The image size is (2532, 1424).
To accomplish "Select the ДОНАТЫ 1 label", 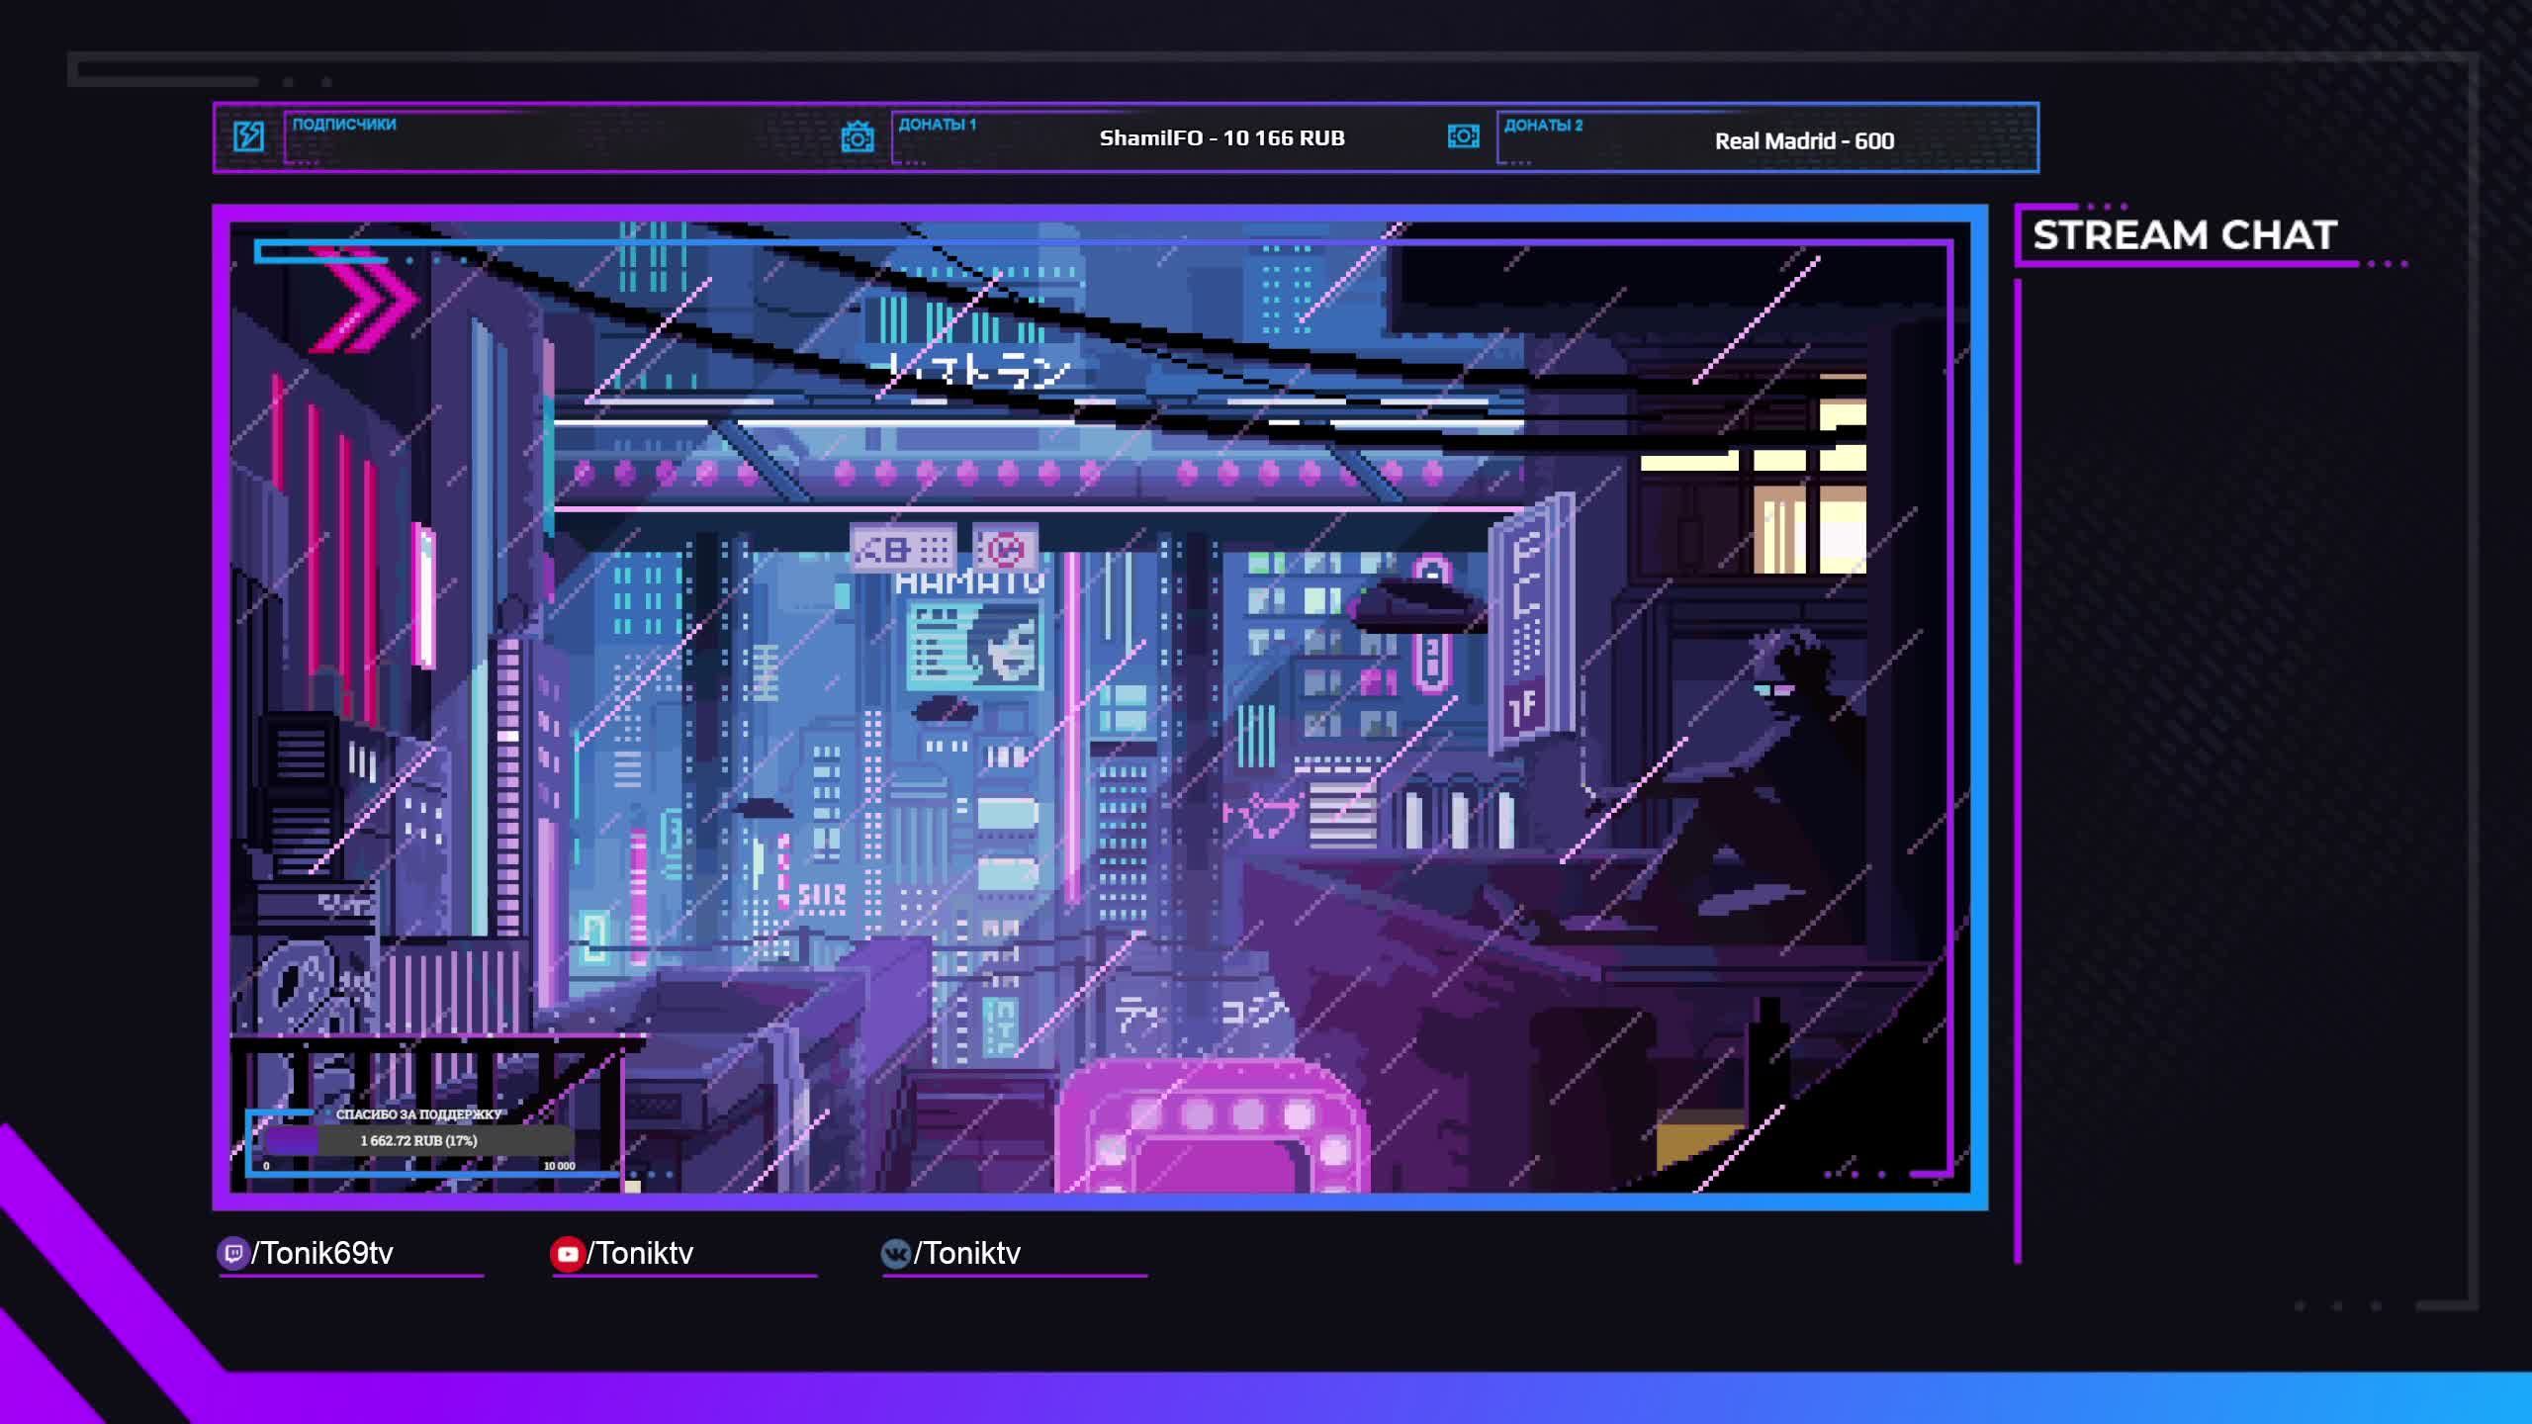I will (x=937, y=125).
